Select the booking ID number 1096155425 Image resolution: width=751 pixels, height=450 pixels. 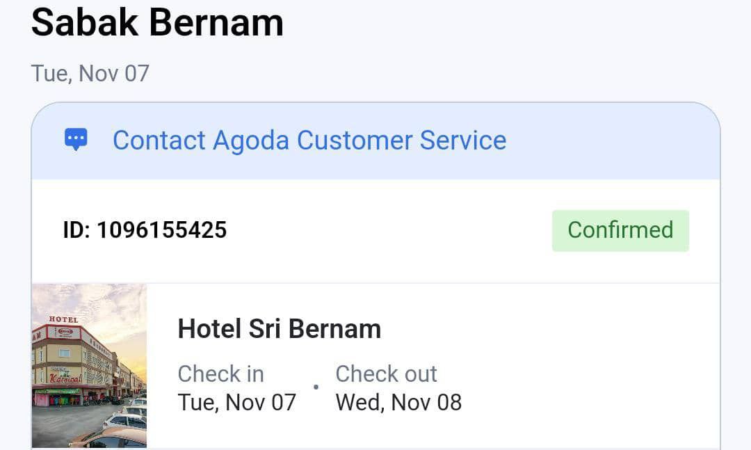coord(161,230)
